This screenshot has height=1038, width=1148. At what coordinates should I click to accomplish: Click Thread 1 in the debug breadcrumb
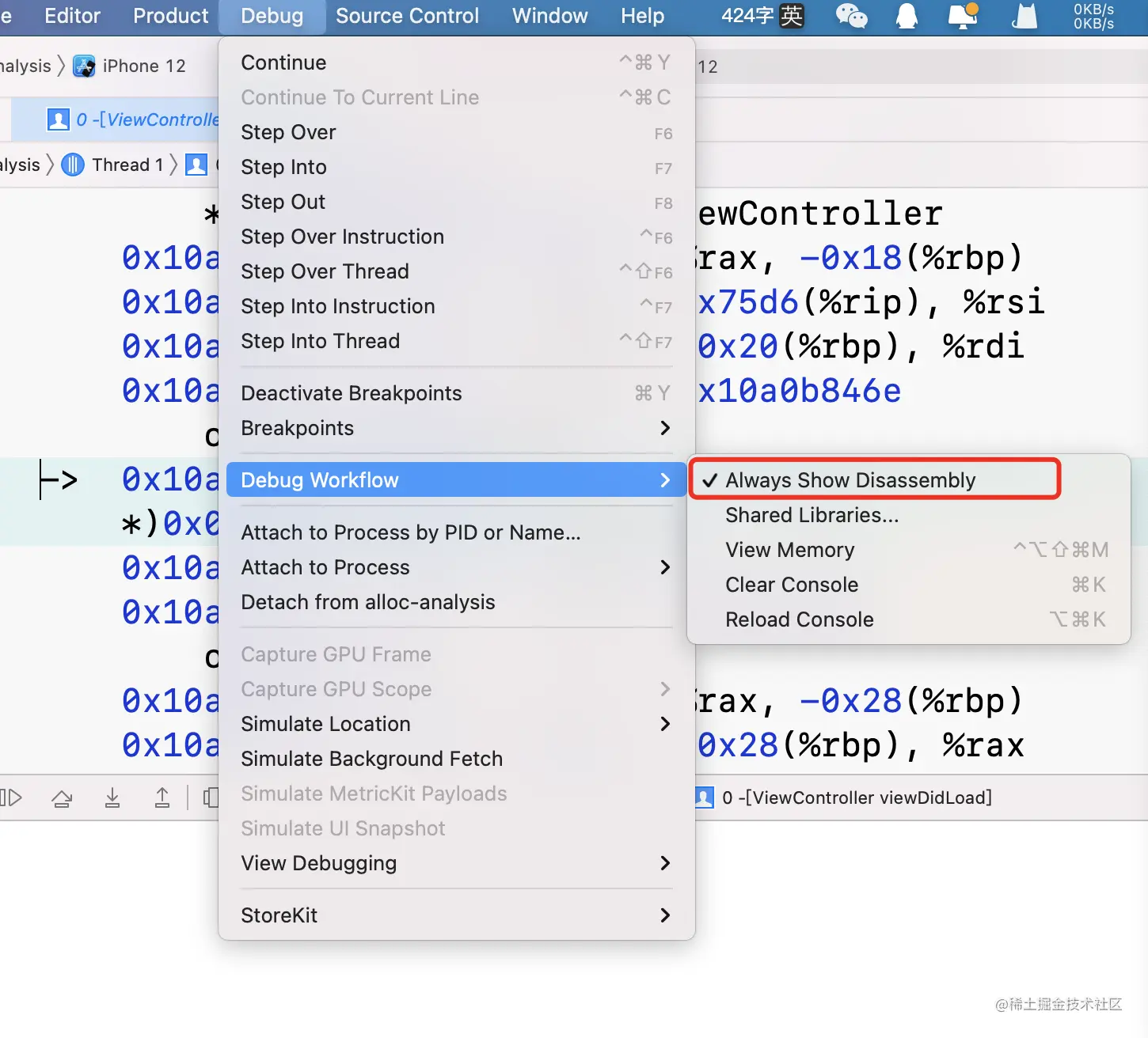click(127, 165)
